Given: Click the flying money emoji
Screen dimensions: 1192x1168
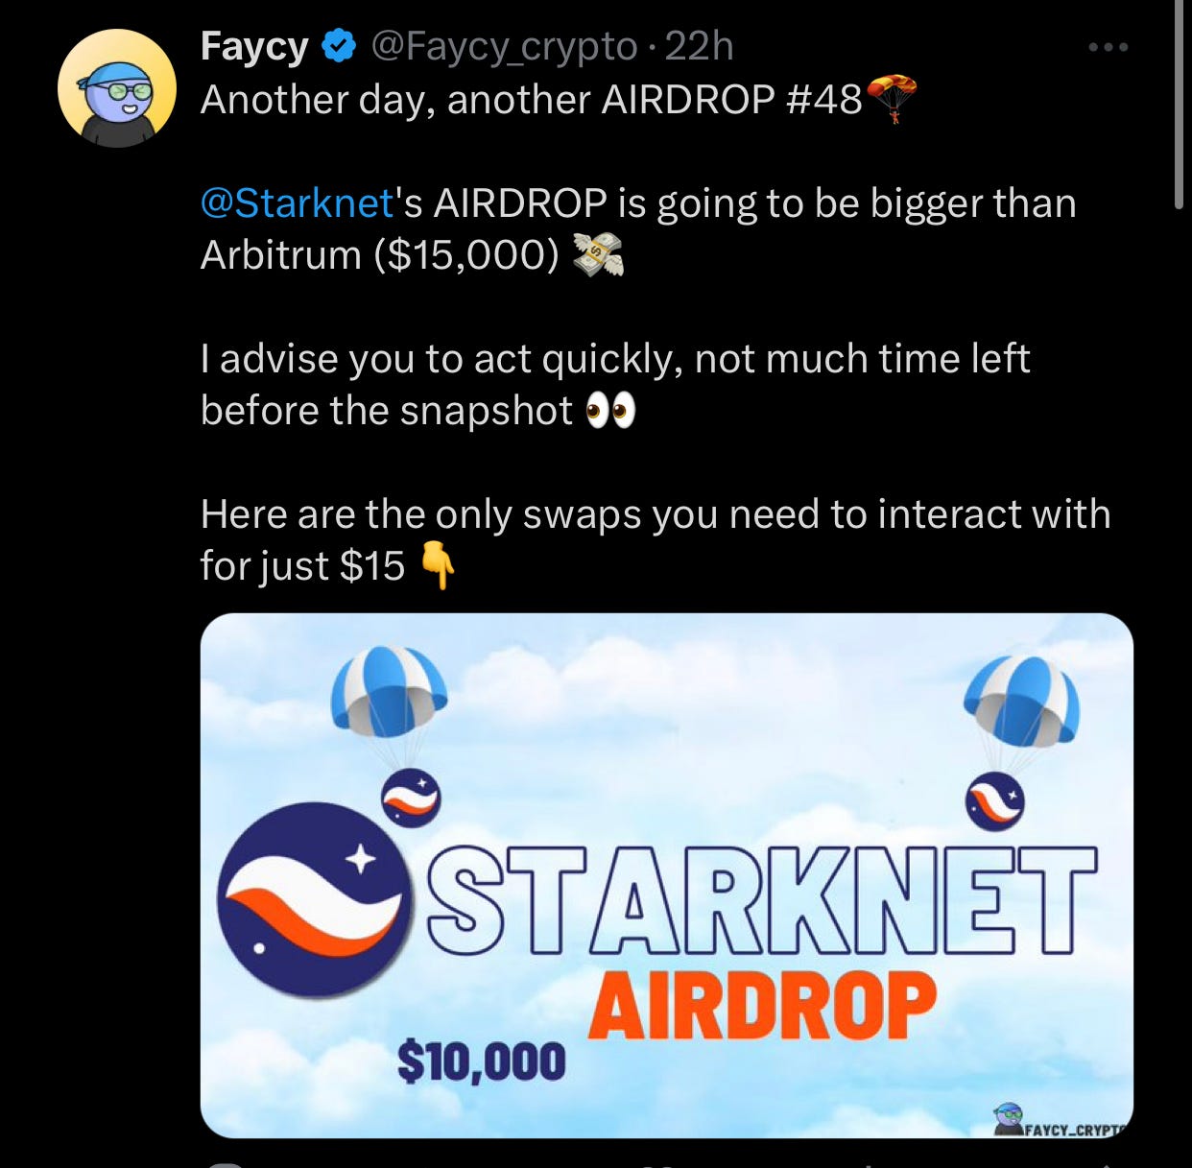Looking at the screenshot, I should pyautogui.click(x=598, y=255).
